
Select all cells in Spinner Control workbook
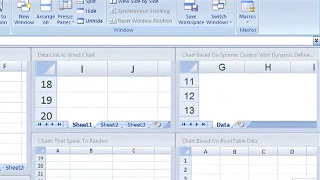[x=189, y=67]
